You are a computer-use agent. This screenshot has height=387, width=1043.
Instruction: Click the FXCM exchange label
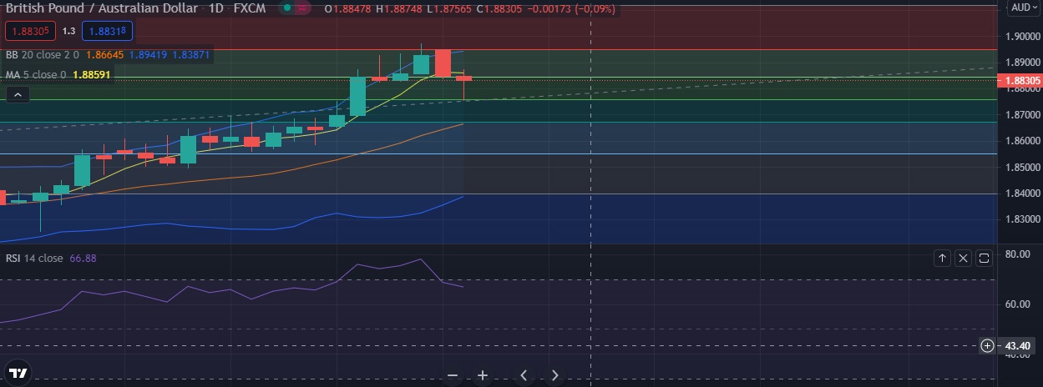point(250,8)
